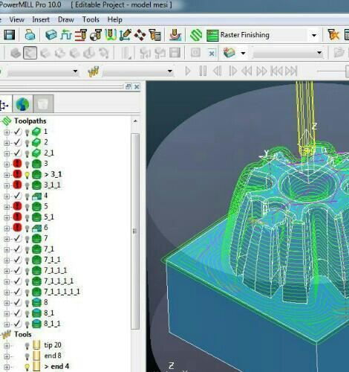Switch to the globe browser tab
This screenshot has height=372, width=349.
click(22, 103)
